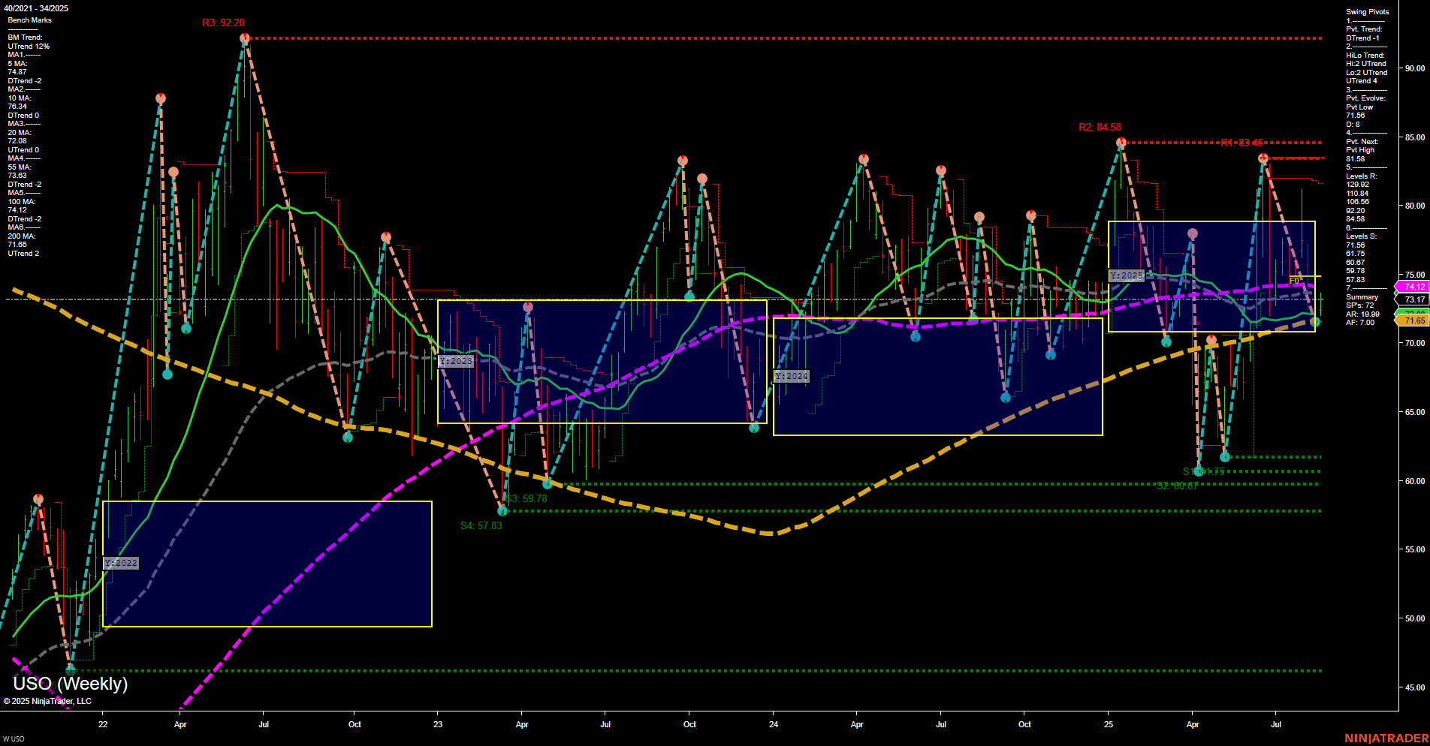This screenshot has width=1430, height=746.
Task: Click the orange pivot-high marker near R2: 84.58
Action: 1120,140
